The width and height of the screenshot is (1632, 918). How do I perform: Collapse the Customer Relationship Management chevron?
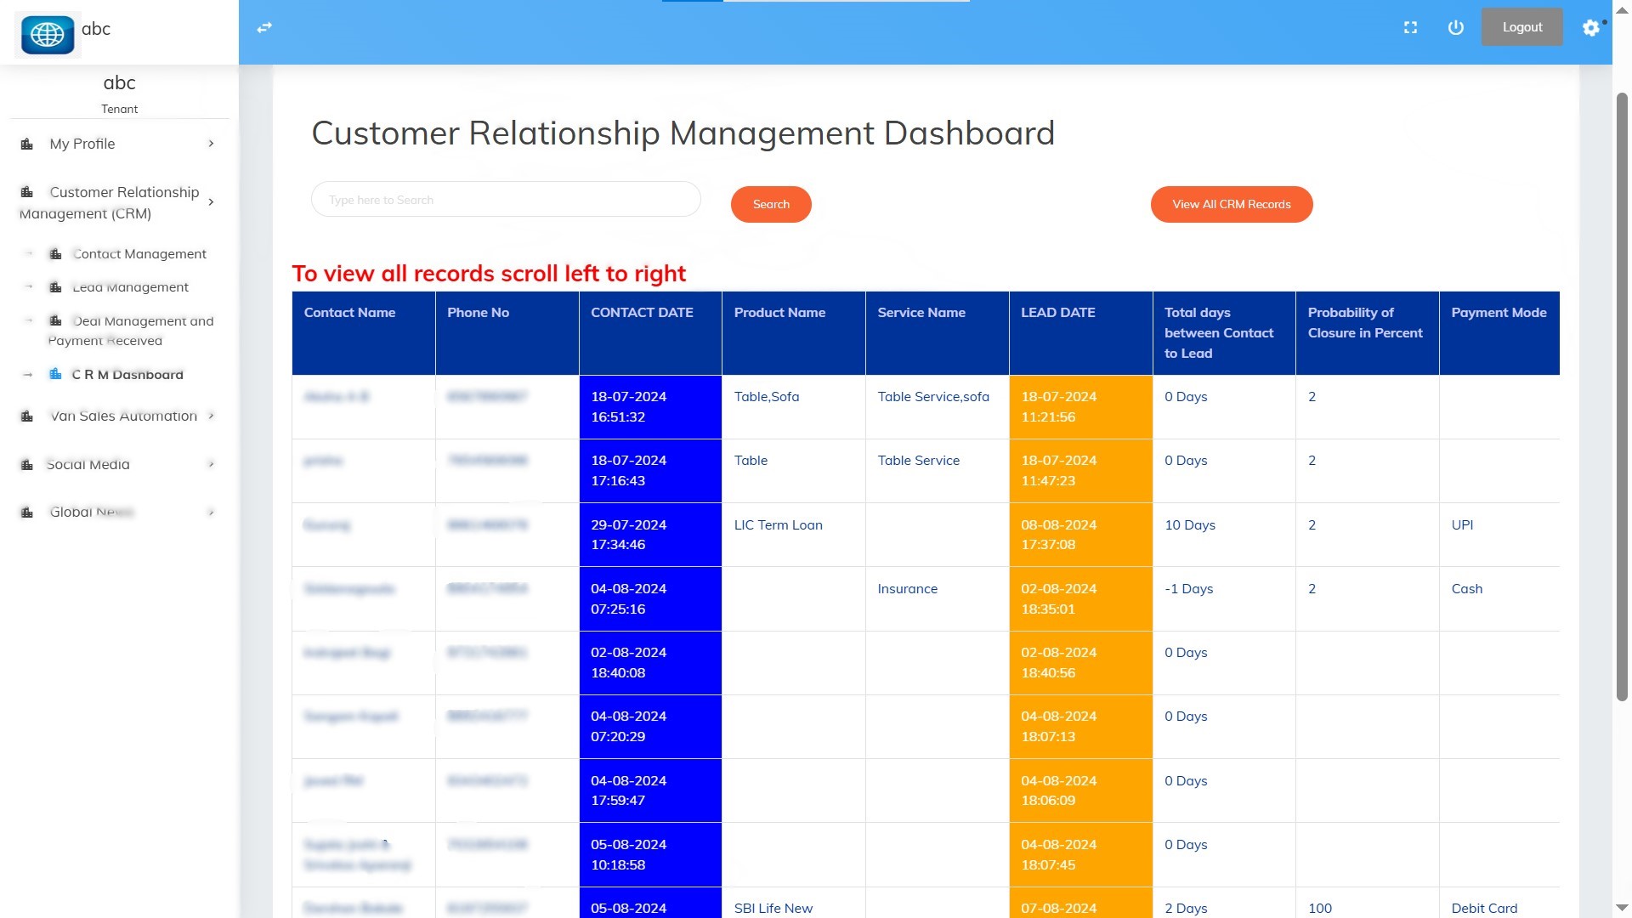[x=211, y=202]
